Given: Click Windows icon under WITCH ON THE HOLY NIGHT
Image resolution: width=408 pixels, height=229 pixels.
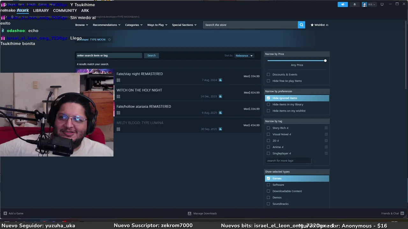Looking at the screenshot, I should tap(118, 96).
